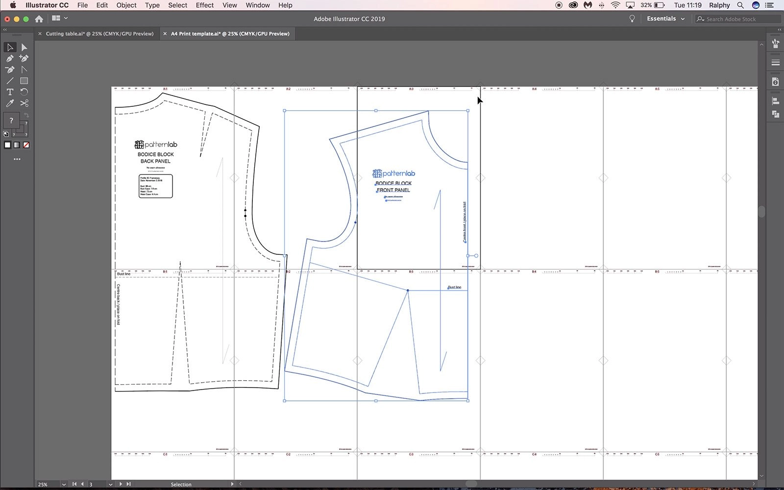Screen dimensions: 784x490
Task: Open status bar Selection options arrow
Action: 232,484
